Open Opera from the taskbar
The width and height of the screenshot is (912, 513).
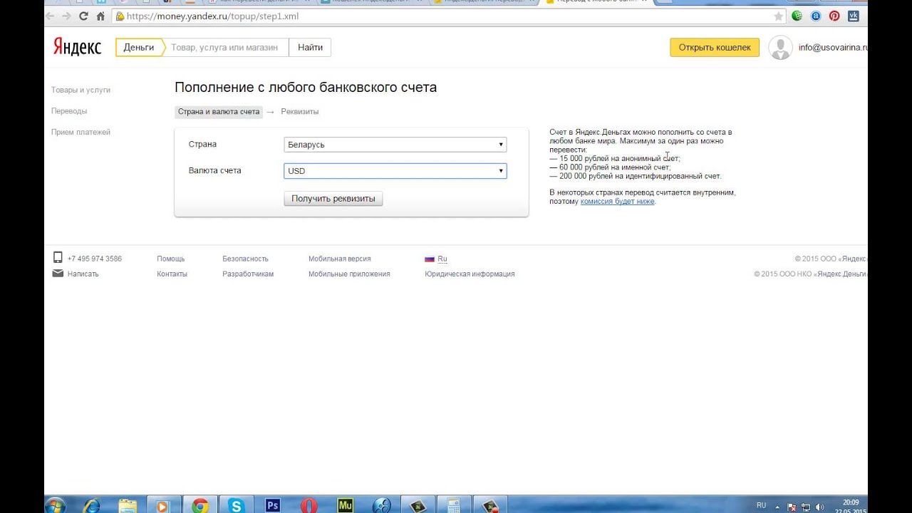[309, 505]
